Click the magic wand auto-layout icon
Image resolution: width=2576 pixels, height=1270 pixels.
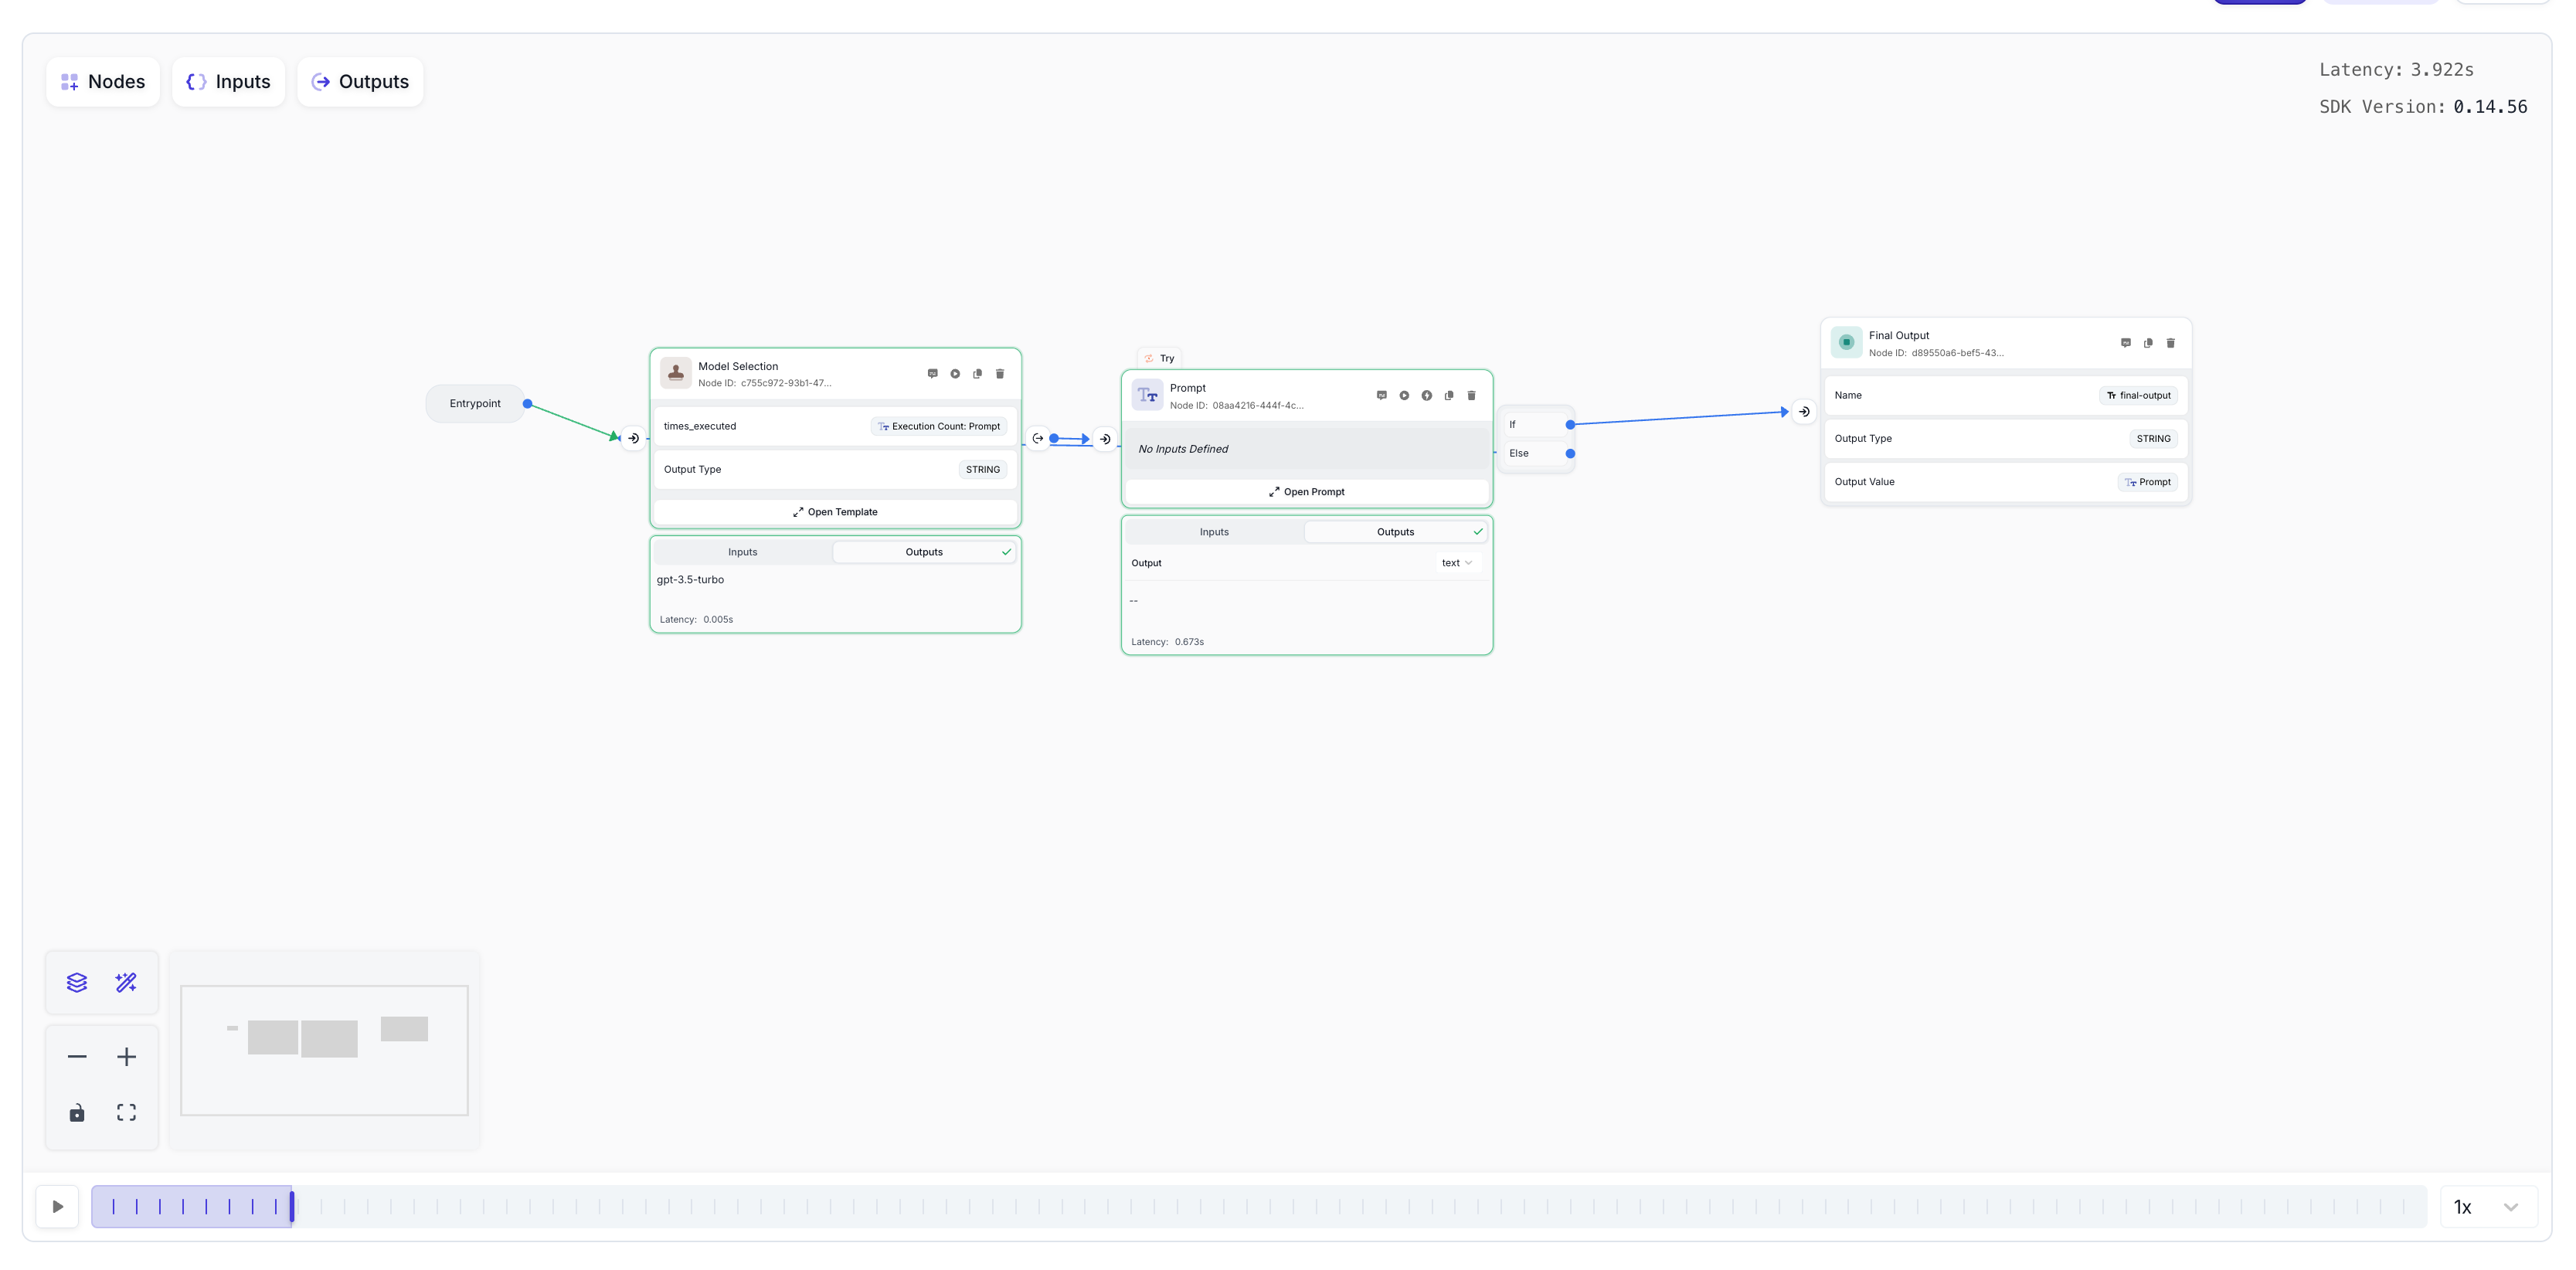(126, 983)
